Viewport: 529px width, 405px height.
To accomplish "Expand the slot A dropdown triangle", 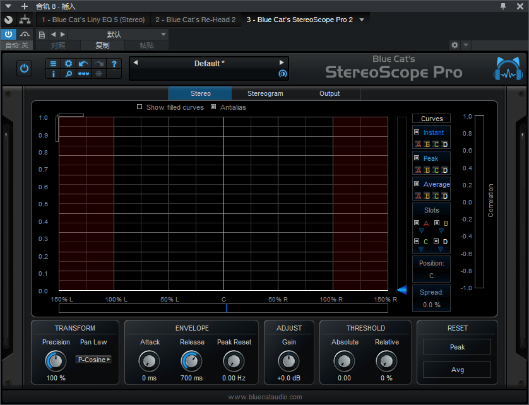I will point(422,231).
